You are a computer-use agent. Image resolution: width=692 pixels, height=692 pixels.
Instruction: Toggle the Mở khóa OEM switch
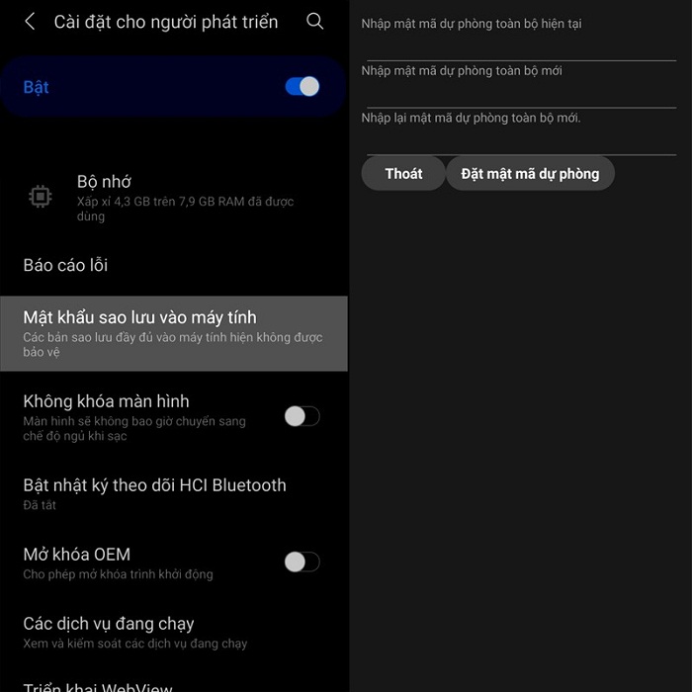pyautogui.click(x=303, y=562)
